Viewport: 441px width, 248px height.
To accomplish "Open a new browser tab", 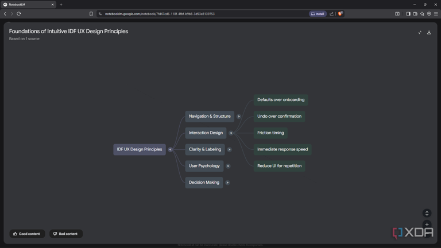I will (x=61, y=5).
